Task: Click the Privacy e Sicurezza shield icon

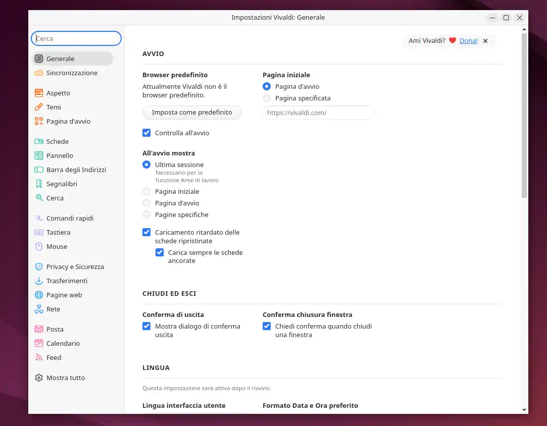Action: point(39,267)
